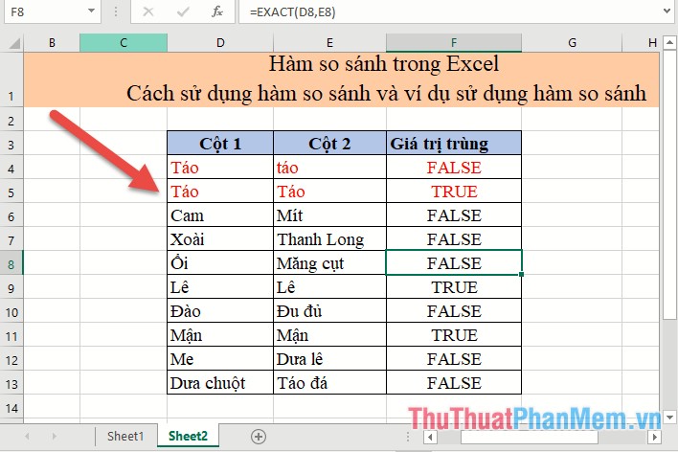Click horizontal scrollbar left arrow
Image resolution: width=678 pixels, height=452 pixels.
[x=430, y=437]
